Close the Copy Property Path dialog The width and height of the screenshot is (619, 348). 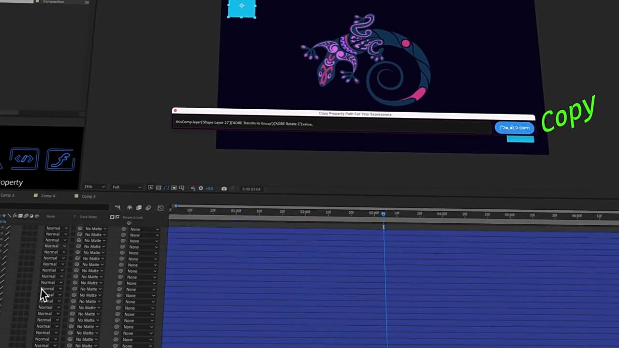click(175, 111)
